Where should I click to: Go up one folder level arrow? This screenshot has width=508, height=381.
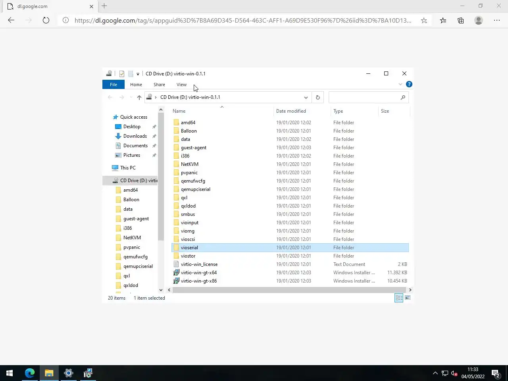pos(139,97)
